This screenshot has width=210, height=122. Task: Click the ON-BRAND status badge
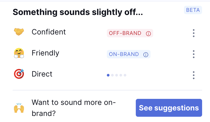(129, 54)
